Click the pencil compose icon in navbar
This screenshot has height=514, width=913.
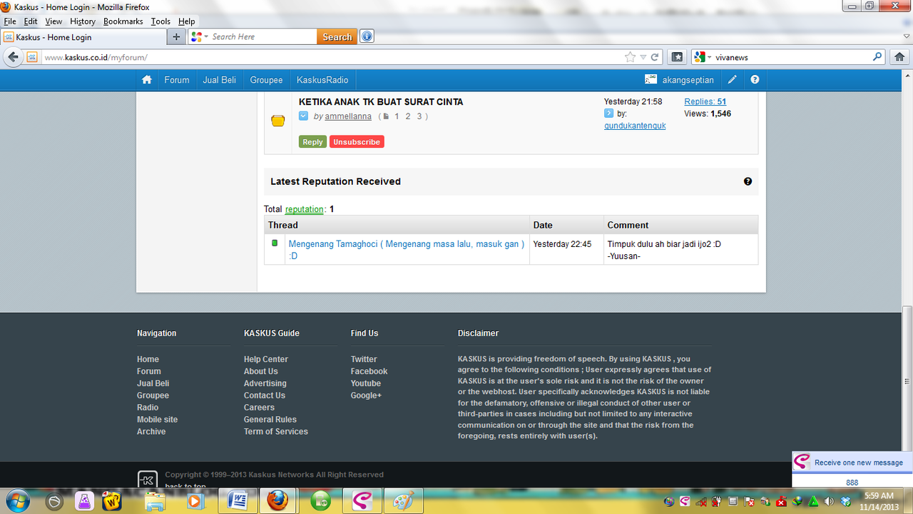click(x=732, y=80)
